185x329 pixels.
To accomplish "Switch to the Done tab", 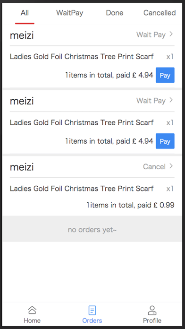I will pos(115,13).
